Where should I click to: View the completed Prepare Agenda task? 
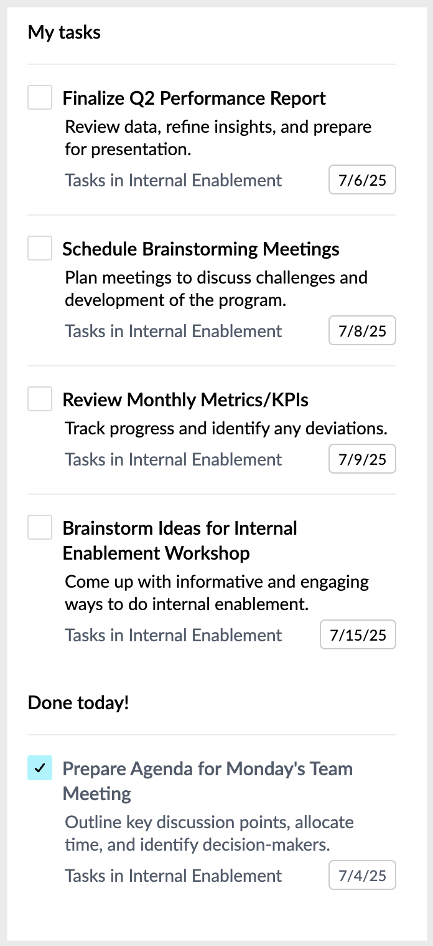click(x=207, y=780)
